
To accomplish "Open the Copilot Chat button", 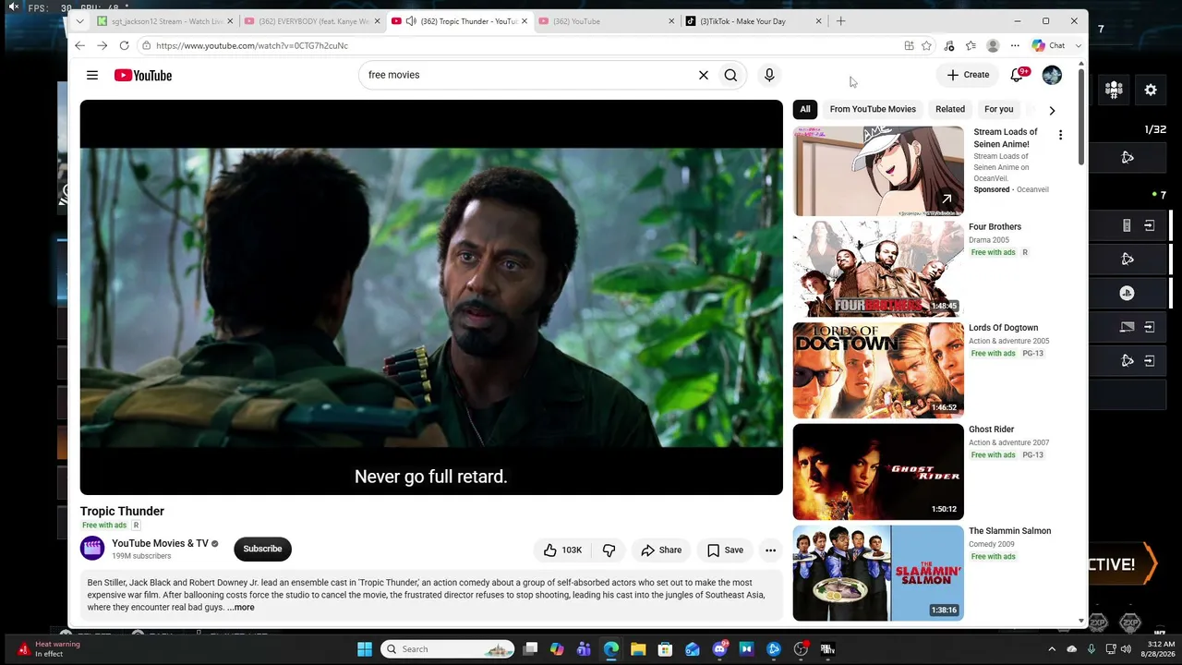I will 1049,45.
